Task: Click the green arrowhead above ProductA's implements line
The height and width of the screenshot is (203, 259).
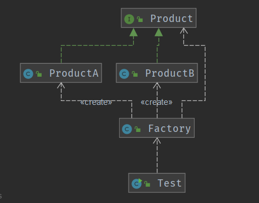Action: point(133,32)
